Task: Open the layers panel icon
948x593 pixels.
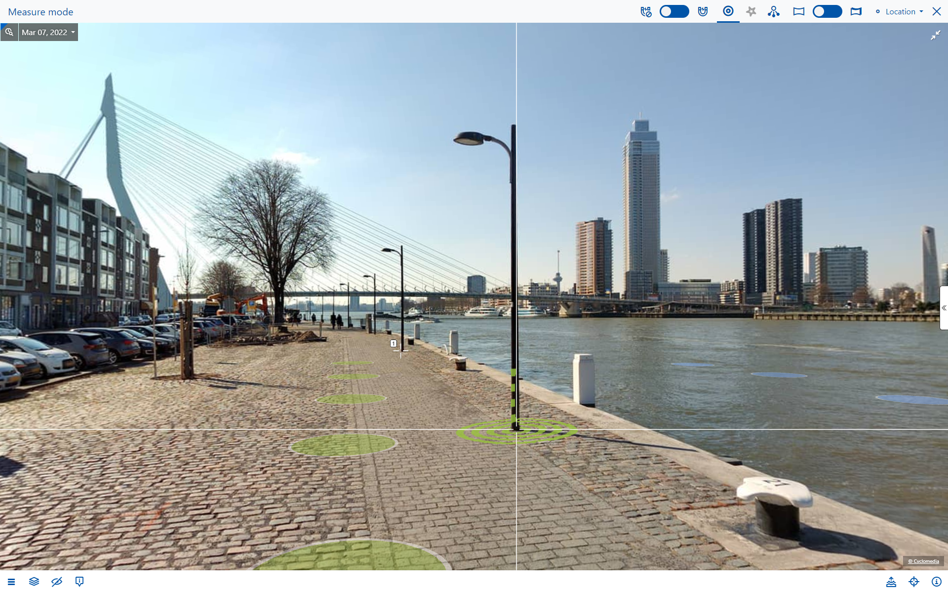Action: tap(34, 582)
